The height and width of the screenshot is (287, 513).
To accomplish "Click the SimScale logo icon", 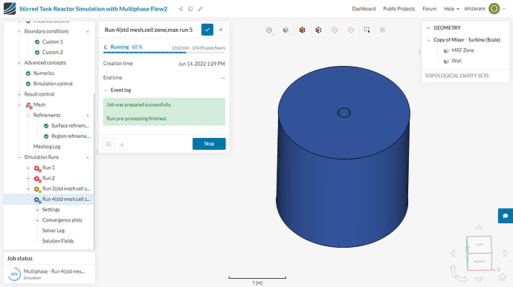I will (x=10, y=9).
